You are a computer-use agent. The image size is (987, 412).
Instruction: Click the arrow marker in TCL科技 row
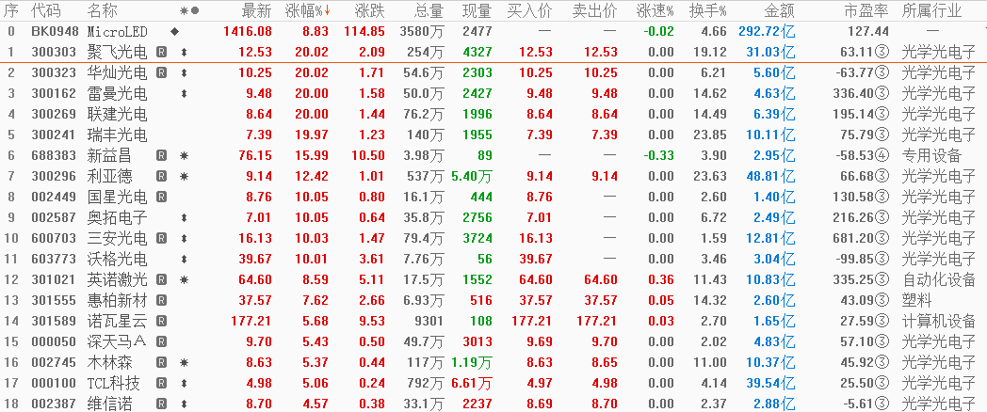point(184,384)
